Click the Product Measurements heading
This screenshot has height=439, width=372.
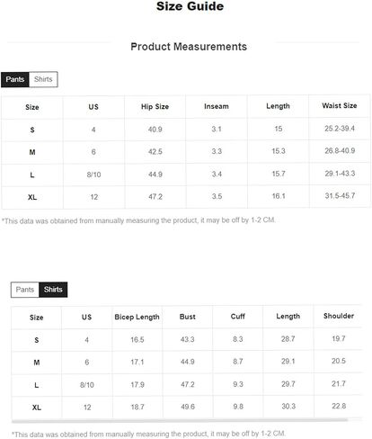[x=189, y=47]
